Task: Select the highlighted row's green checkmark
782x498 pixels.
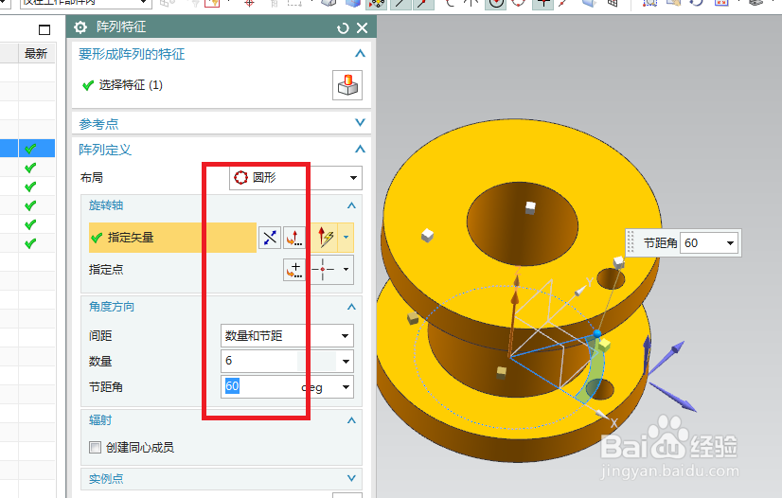Action: click(x=30, y=149)
